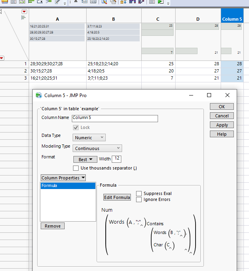
Task: Enable Use thousands separator checkbox
Action: click(x=76, y=168)
